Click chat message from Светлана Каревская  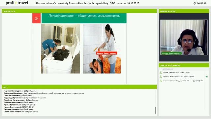[x=20, y=112]
